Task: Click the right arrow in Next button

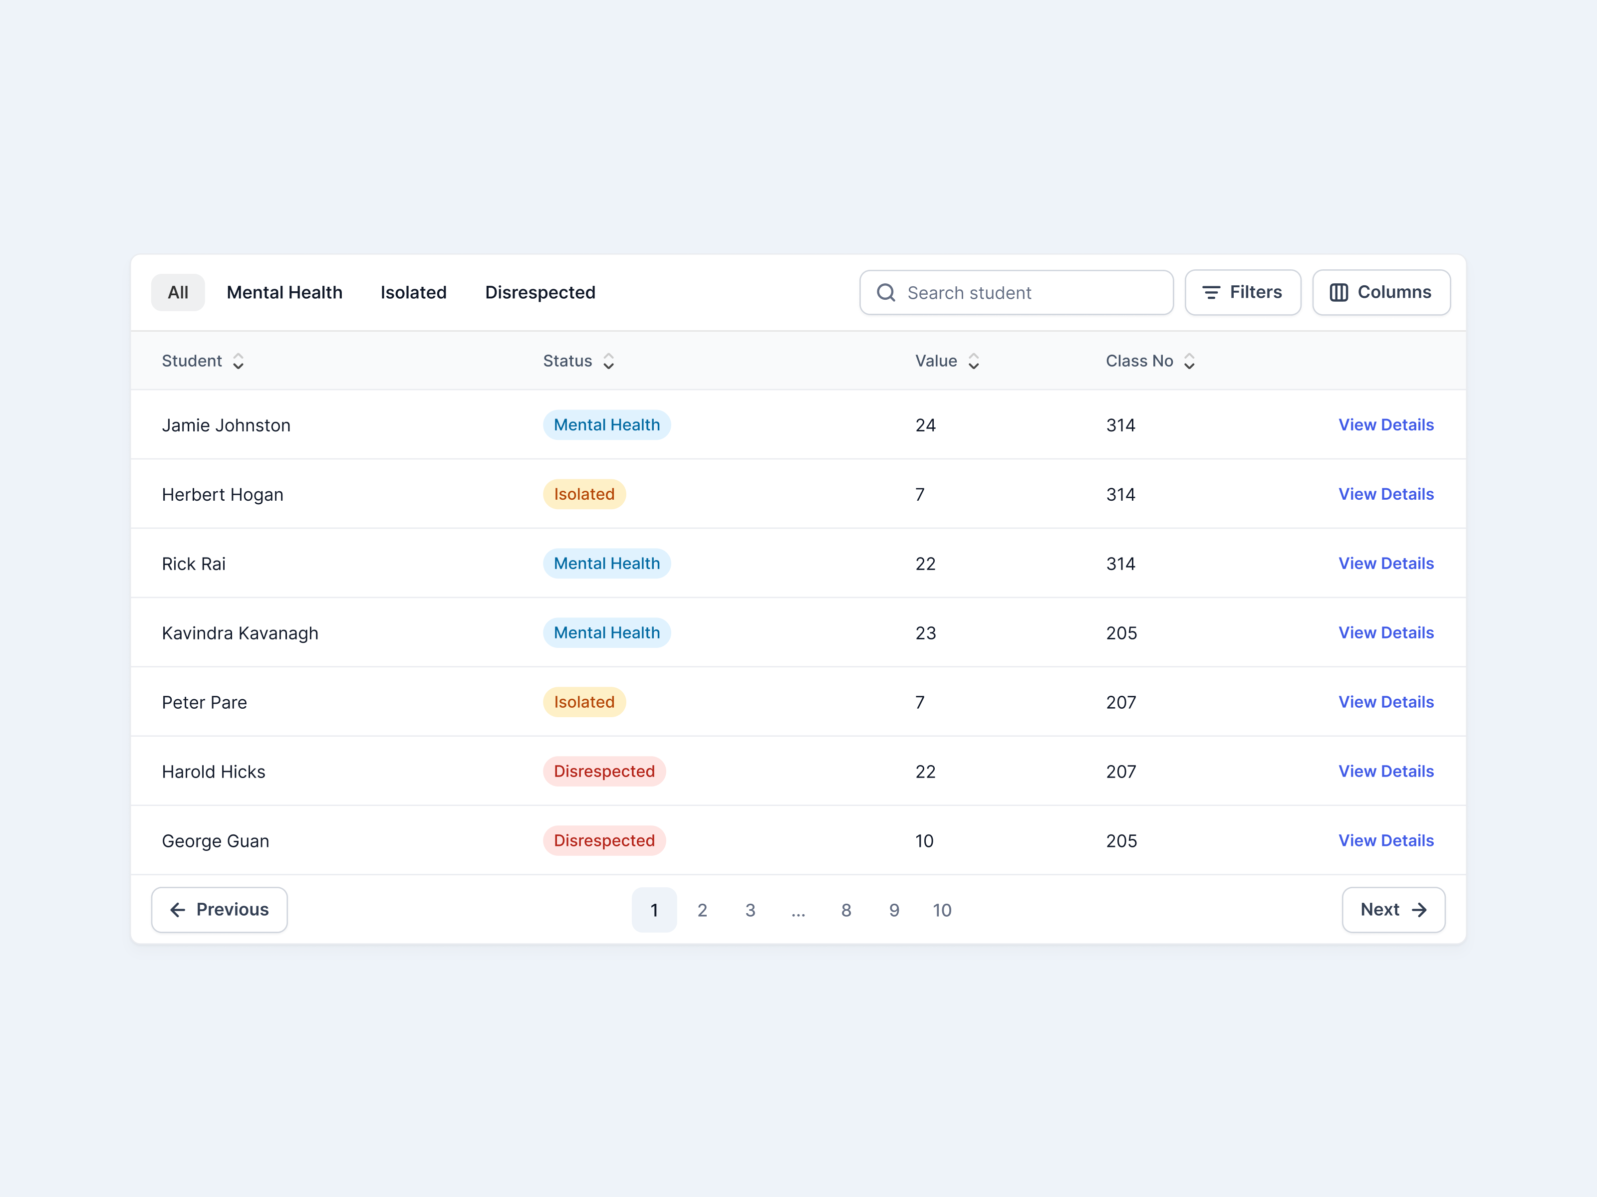Action: pyautogui.click(x=1419, y=910)
